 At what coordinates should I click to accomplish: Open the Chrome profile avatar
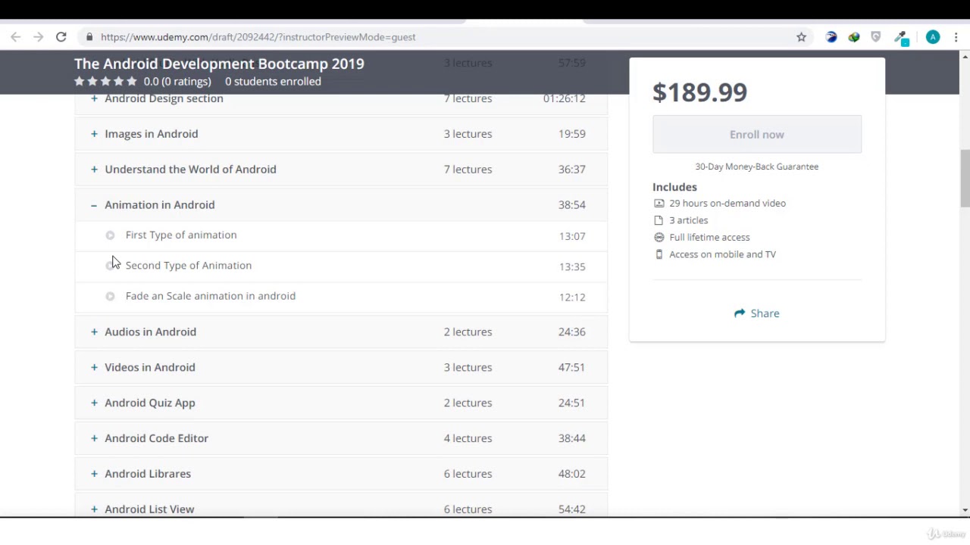[933, 37]
